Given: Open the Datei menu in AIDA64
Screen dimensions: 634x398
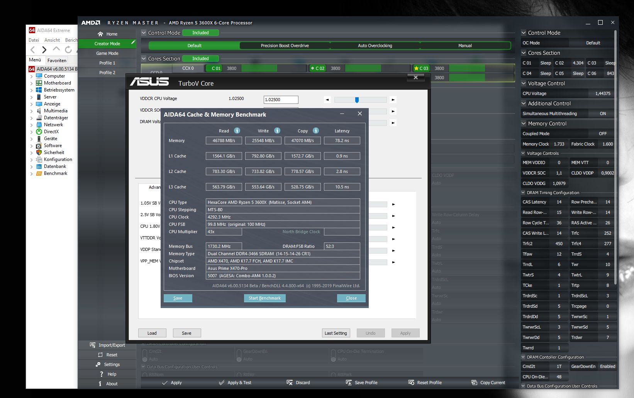Looking at the screenshot, I should click(34, 40).
